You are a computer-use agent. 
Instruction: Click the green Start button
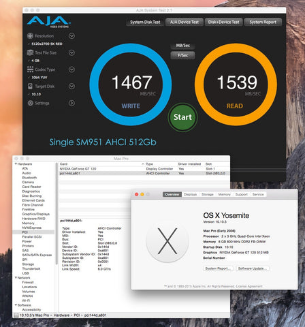coord(182,117)
